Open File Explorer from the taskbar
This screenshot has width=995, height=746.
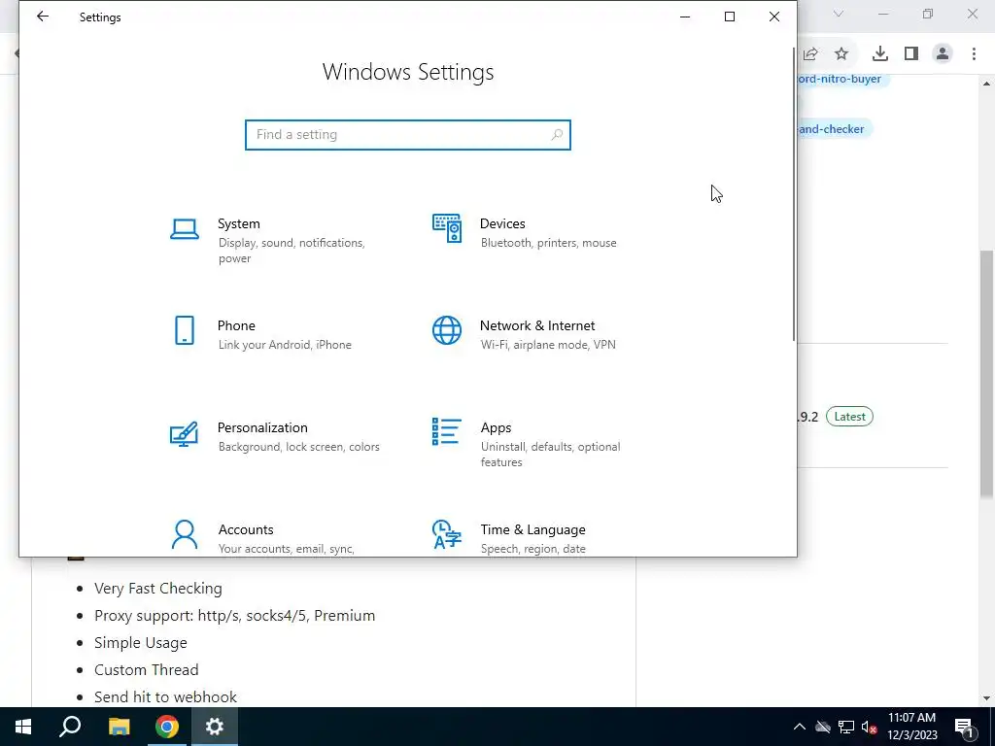point(119,727)
